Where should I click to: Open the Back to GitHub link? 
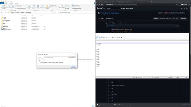(130, 8)
